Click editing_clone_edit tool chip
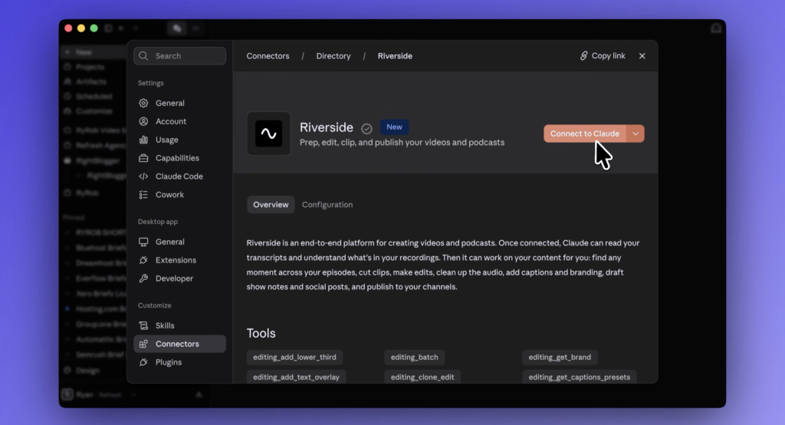 click(x=422, y=377)
